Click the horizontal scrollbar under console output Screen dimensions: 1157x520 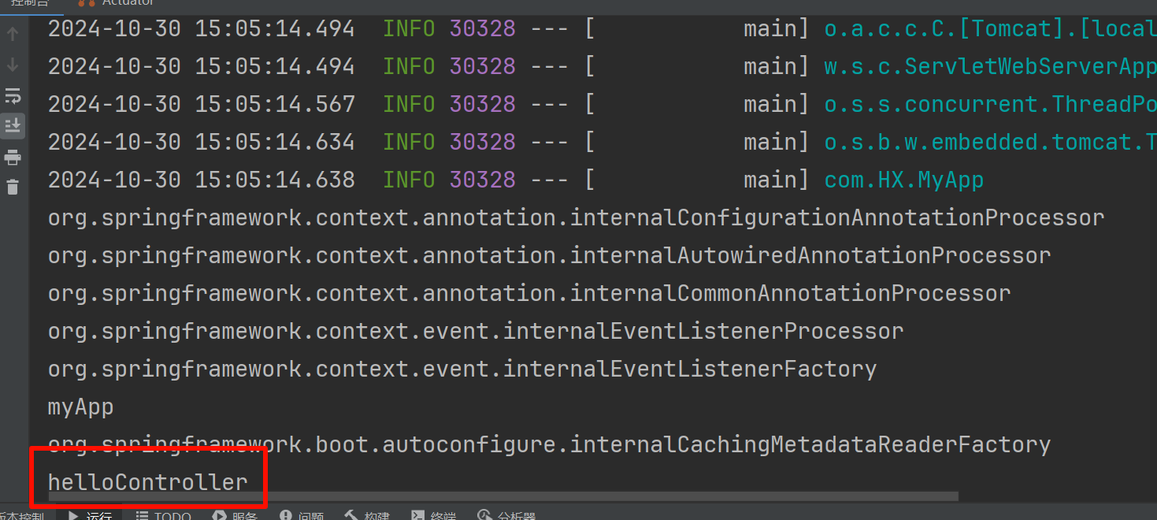point(504,496)
